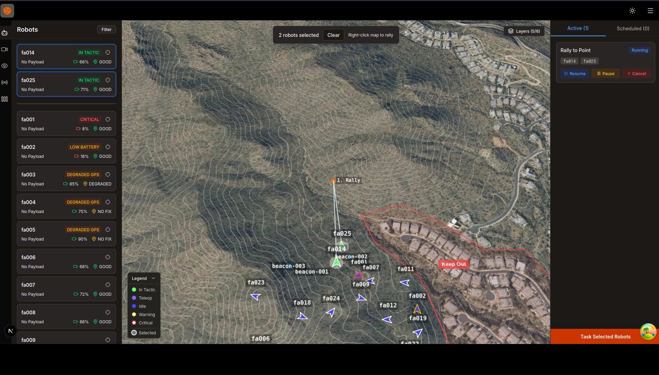Click fa001's 8% battery indicator

(x=82, y=129)
